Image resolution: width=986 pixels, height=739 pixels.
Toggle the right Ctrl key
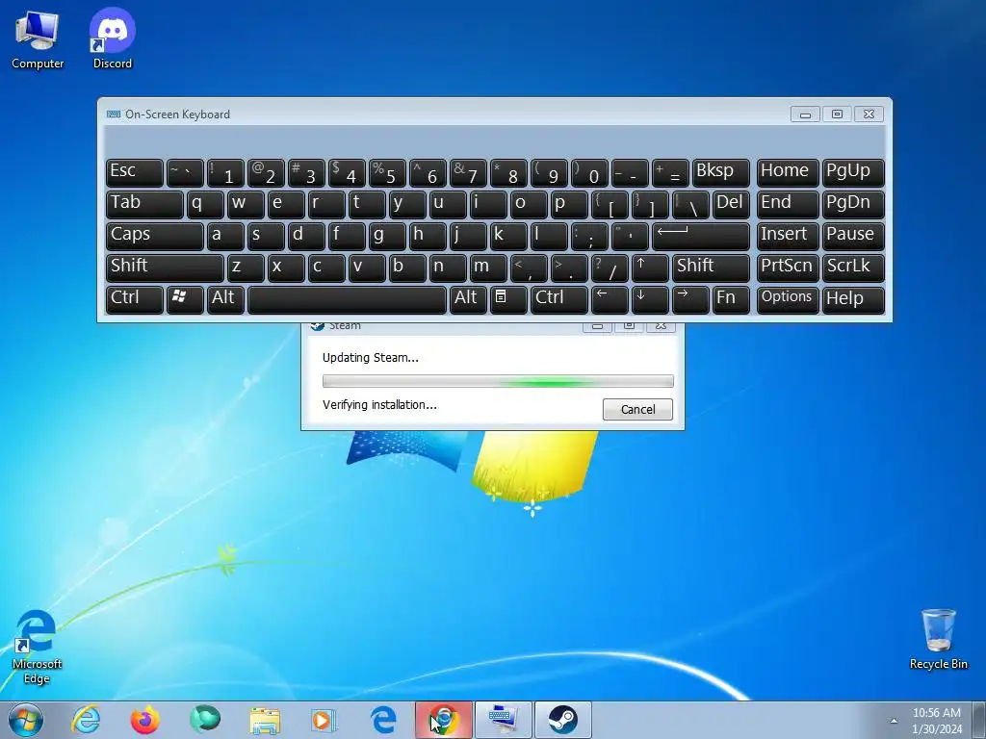pos(559,299)
